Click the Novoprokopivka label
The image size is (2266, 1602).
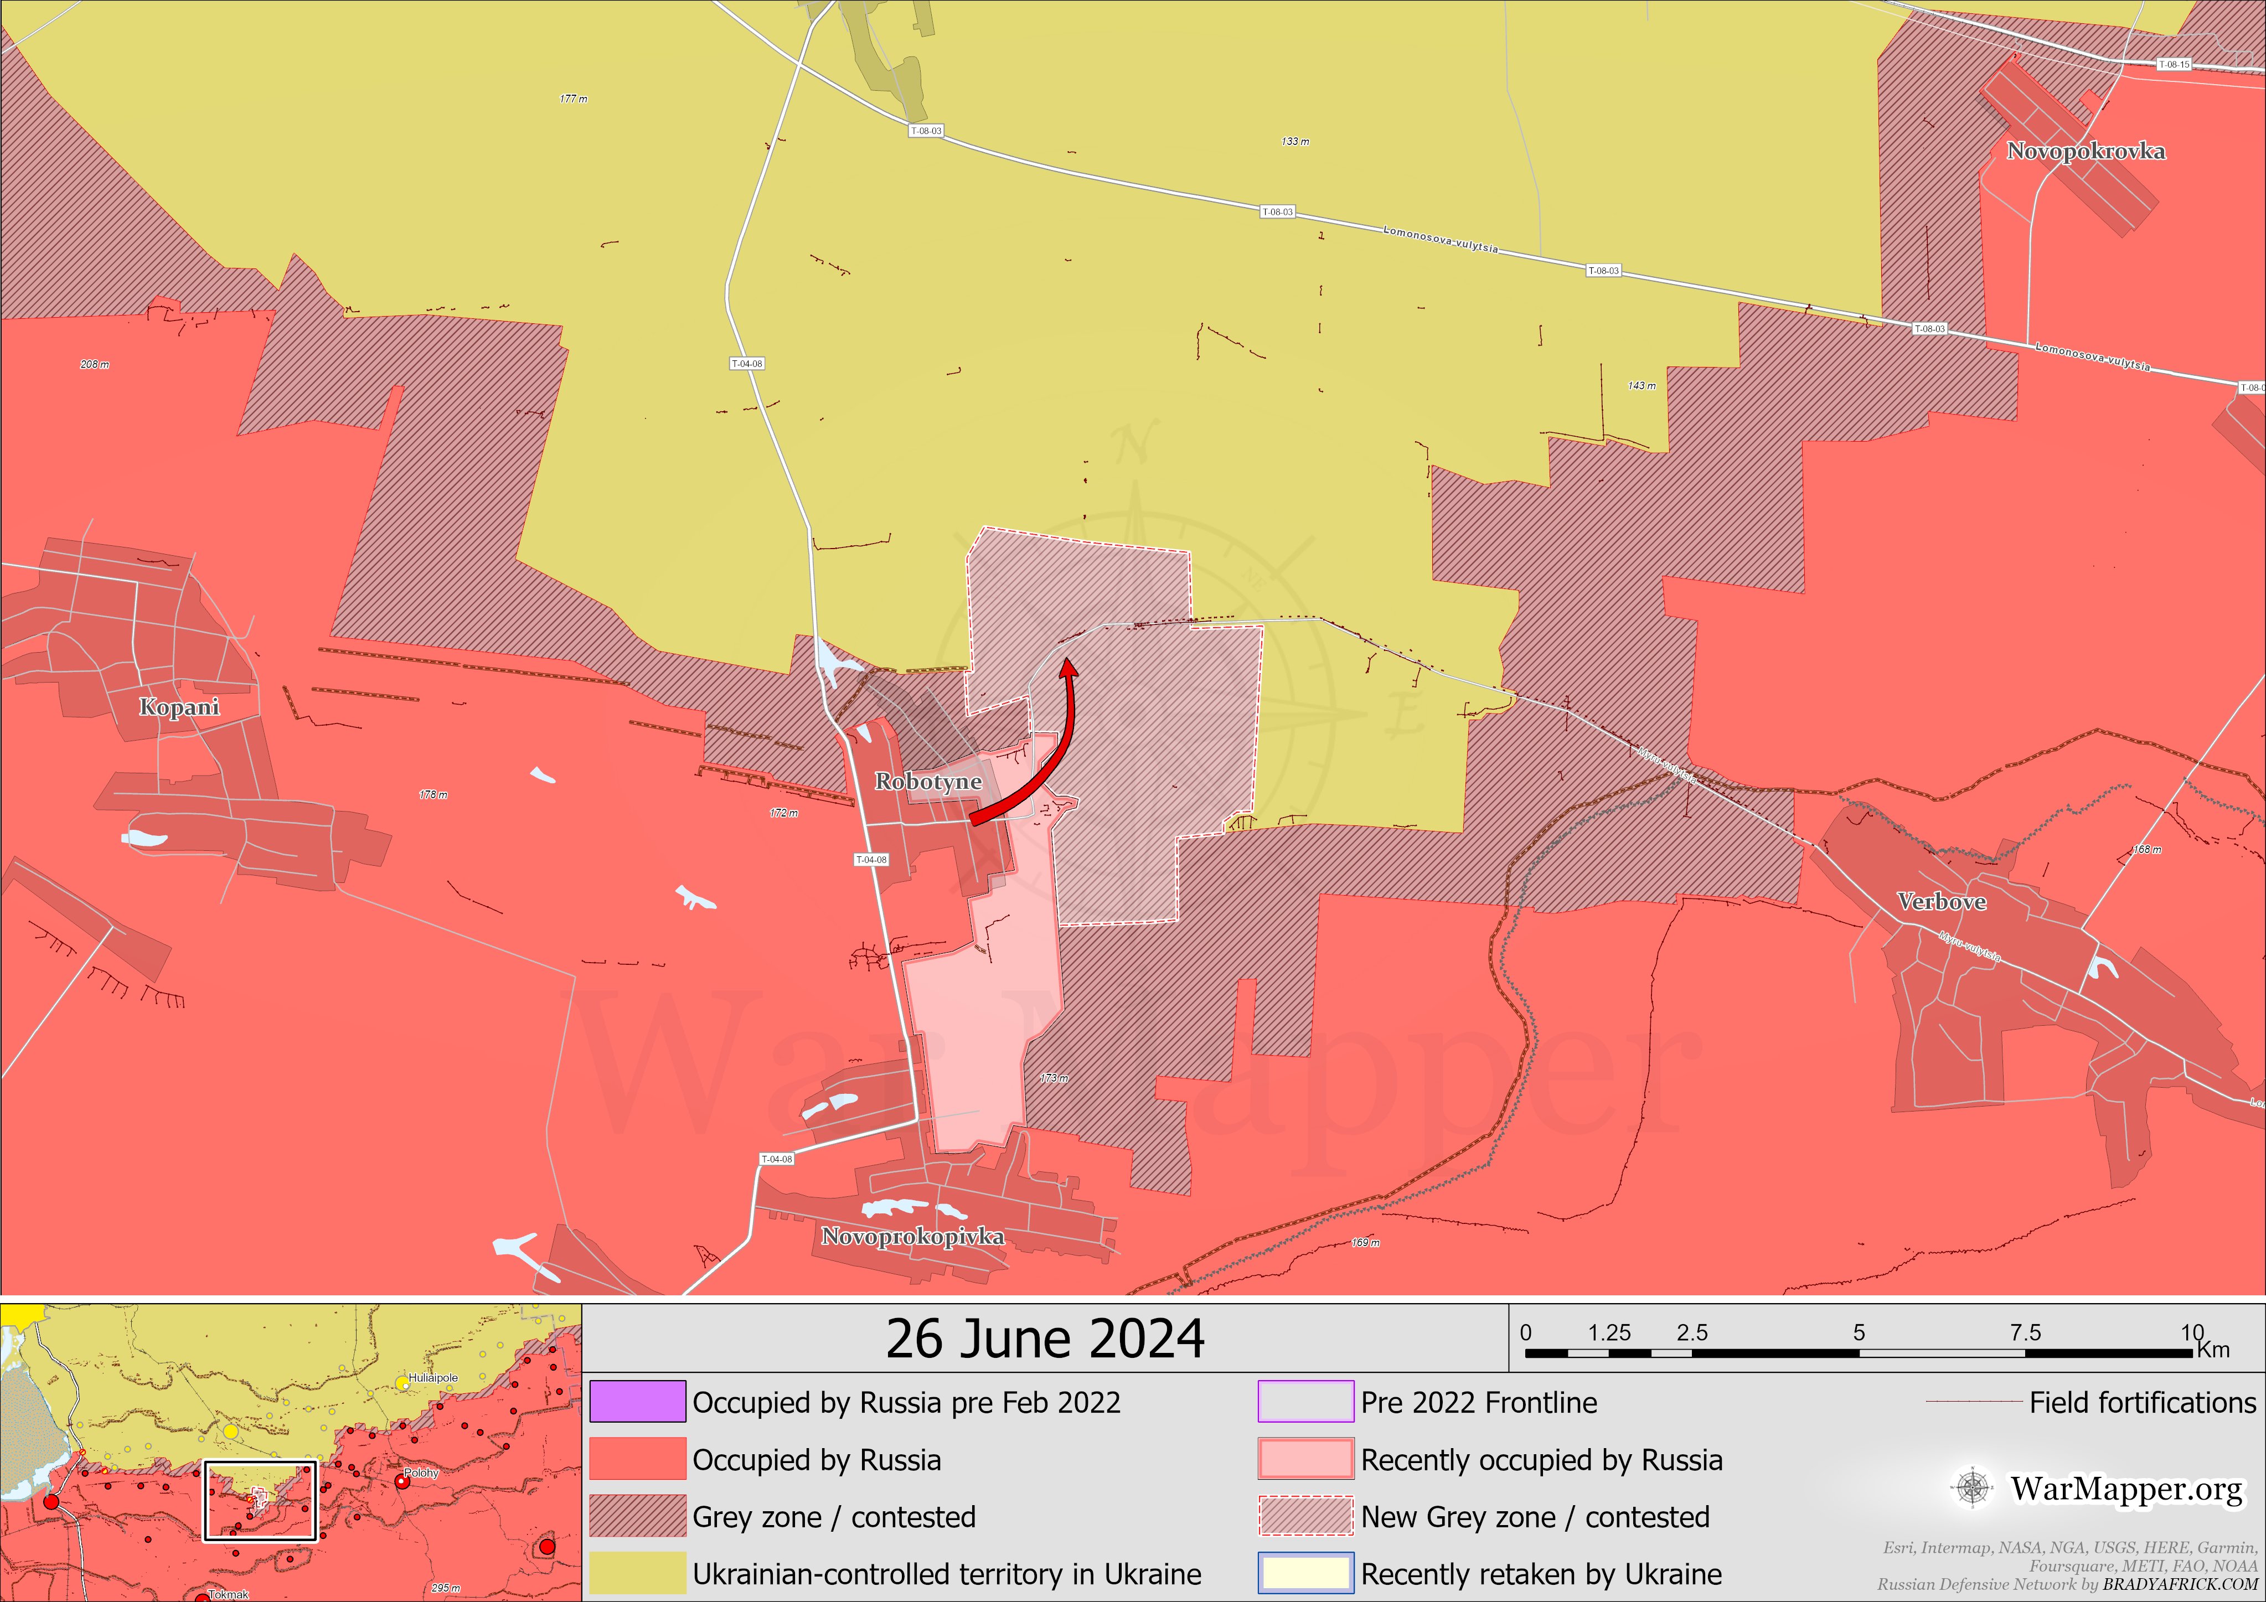pyautogui.click(x=912, y=1237)
